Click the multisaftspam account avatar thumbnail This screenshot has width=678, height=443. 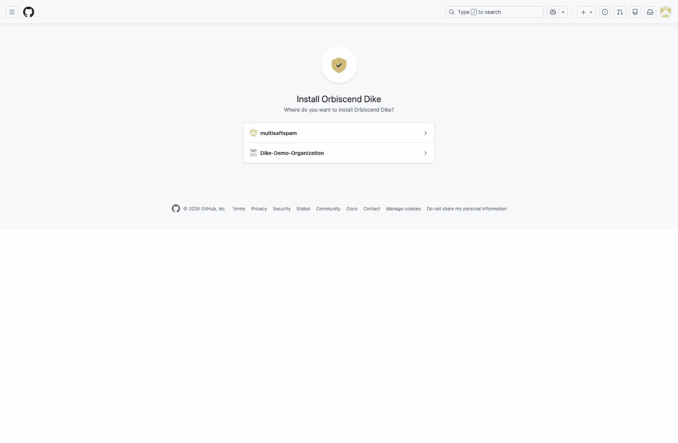(x=254, y=133)
